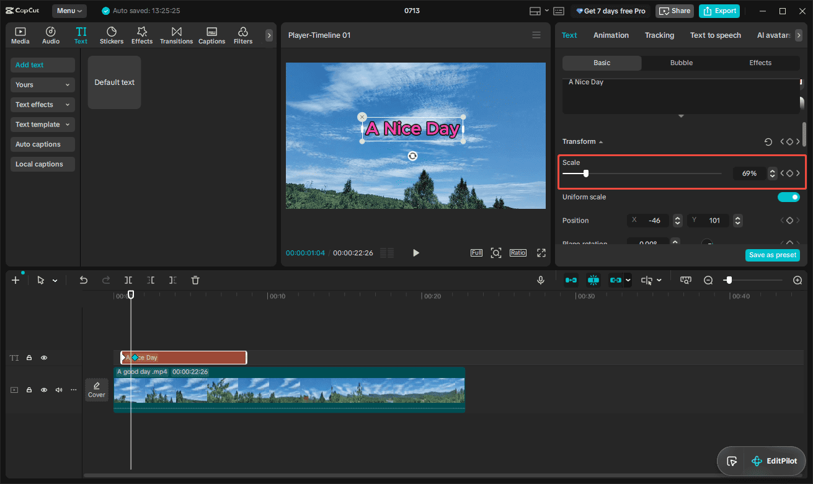Select the Default text thumbnail
The width and height of the screenshot is (813, 484).
tap(115, 82)
